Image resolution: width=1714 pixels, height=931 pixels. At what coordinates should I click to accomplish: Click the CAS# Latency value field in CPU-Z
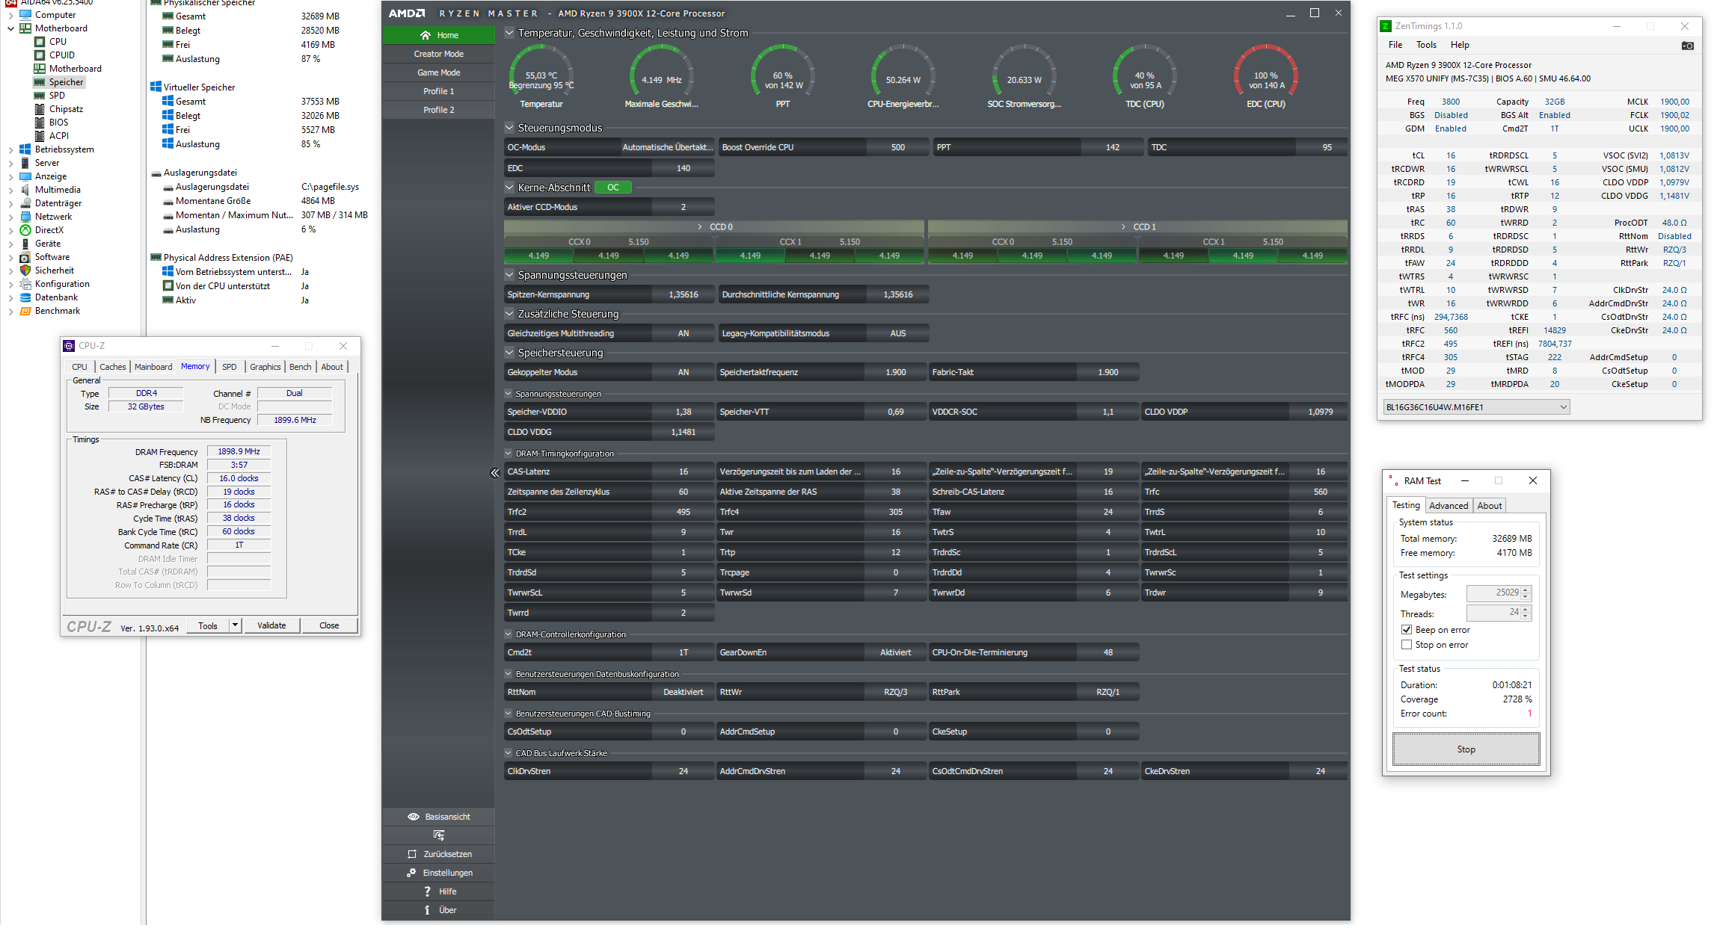point(239,478)
